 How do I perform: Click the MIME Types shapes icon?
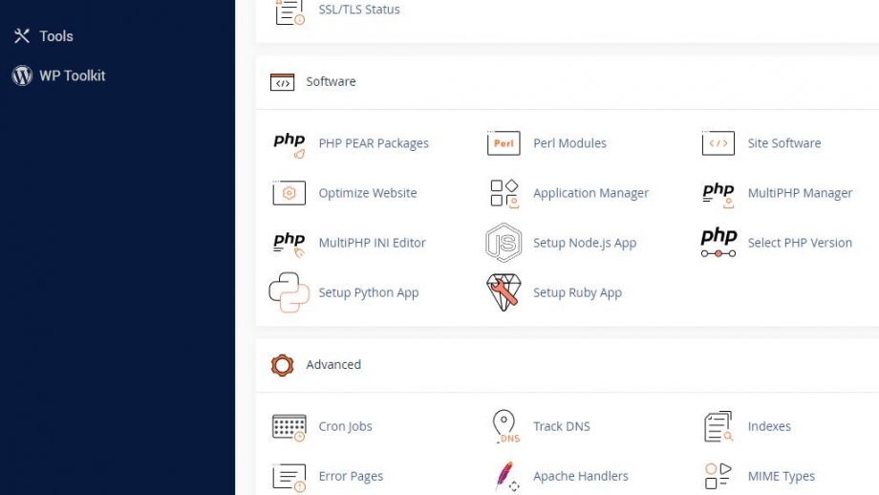pos(718,476)
